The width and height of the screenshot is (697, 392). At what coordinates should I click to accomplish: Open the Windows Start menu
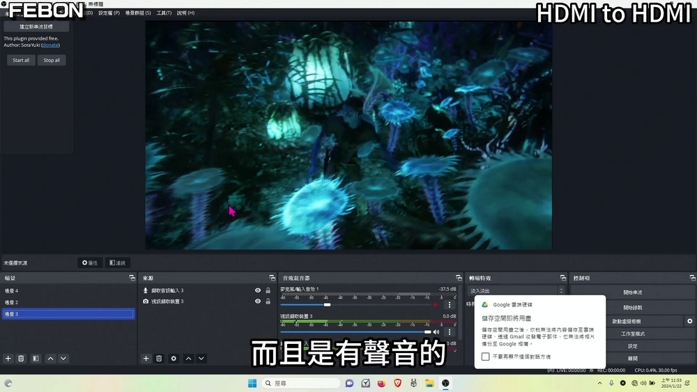252,383
